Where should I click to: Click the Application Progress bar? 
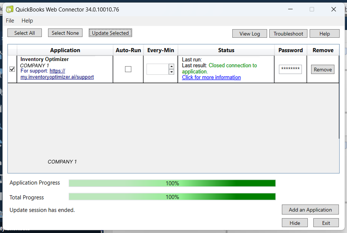click(x=172, y=183)
